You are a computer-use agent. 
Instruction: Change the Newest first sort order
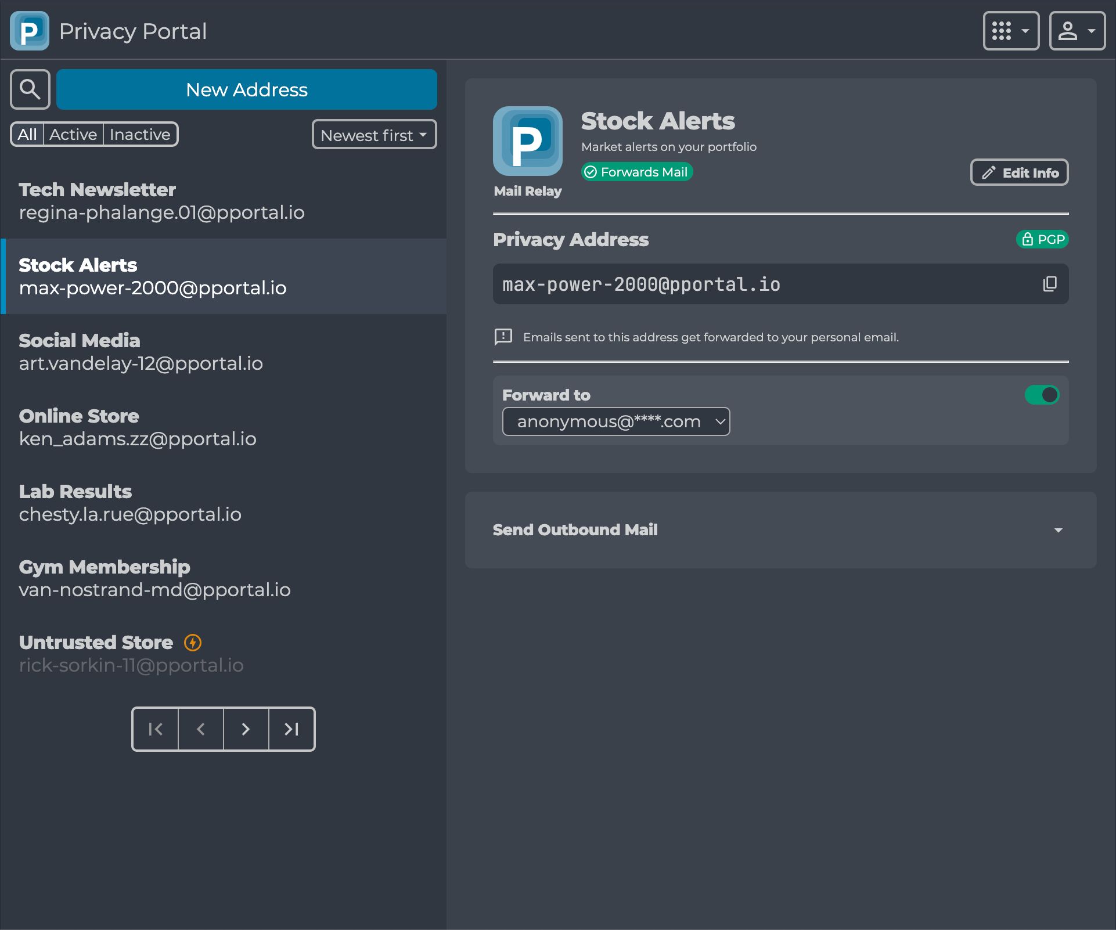tap(373, 134)
